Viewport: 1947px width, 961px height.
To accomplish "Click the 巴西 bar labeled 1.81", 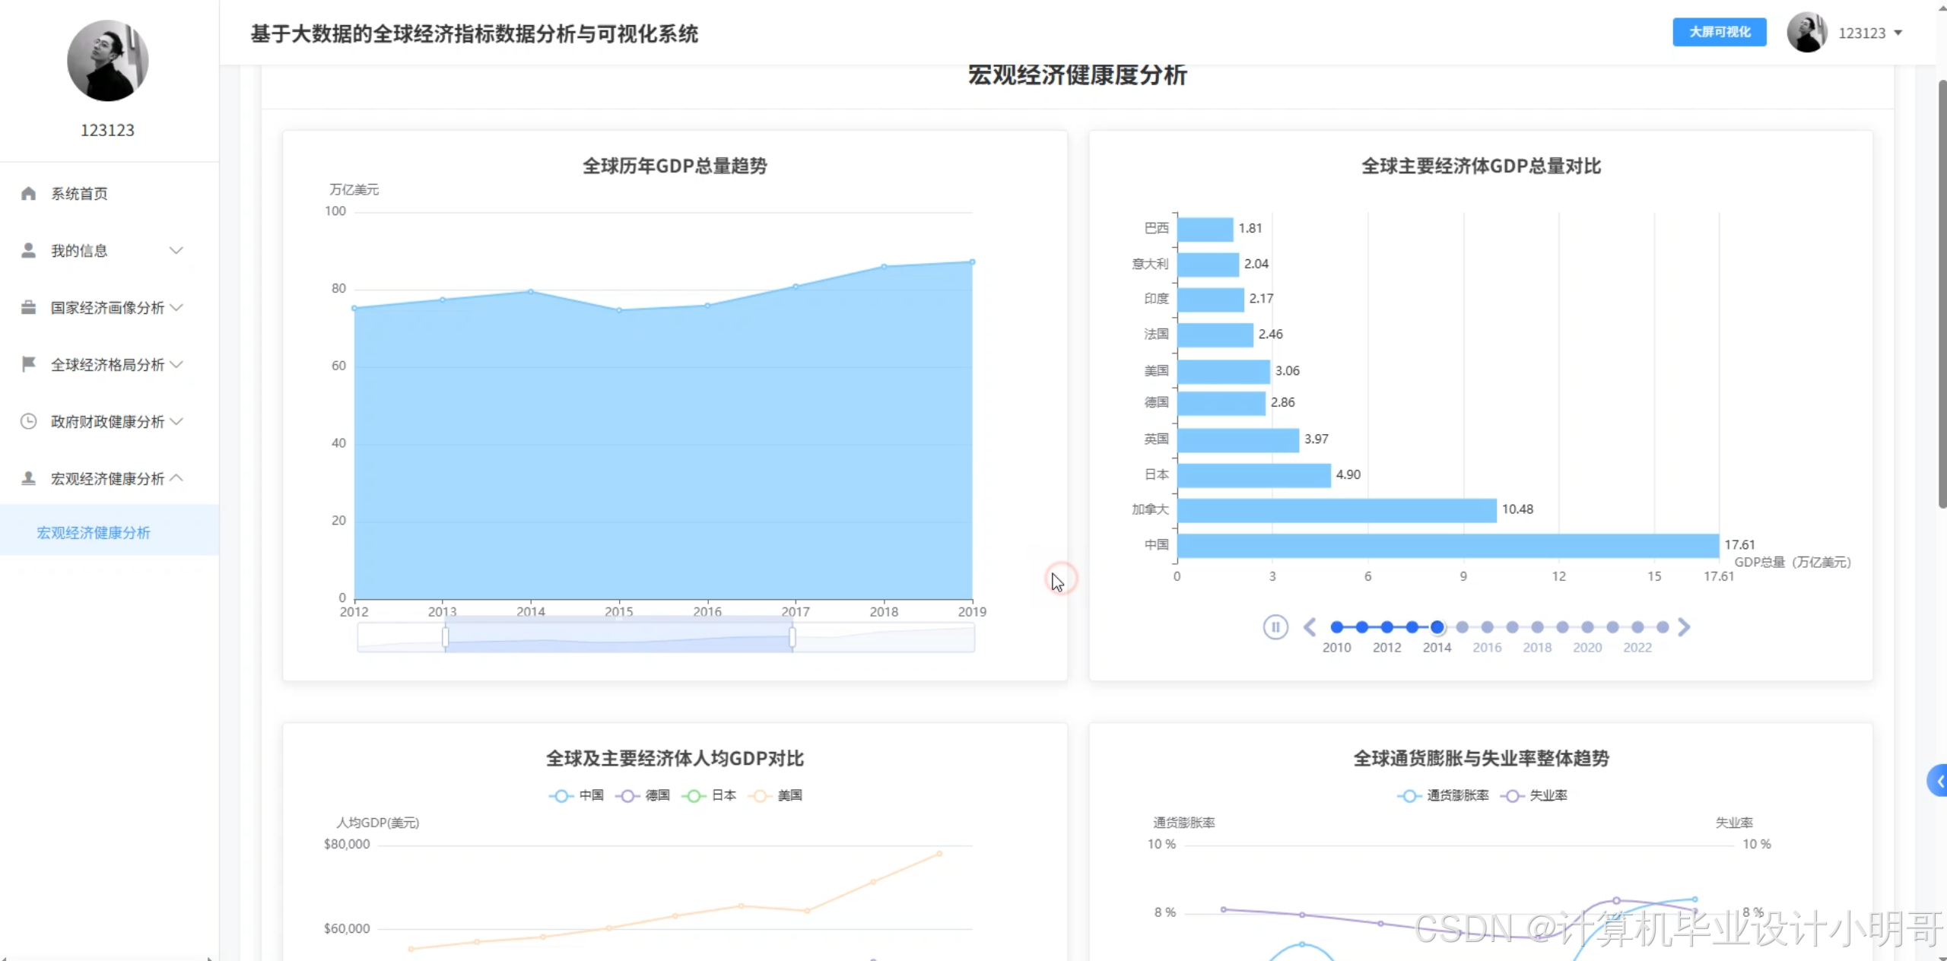I will pyautogui.click(x=1205, y=229).
